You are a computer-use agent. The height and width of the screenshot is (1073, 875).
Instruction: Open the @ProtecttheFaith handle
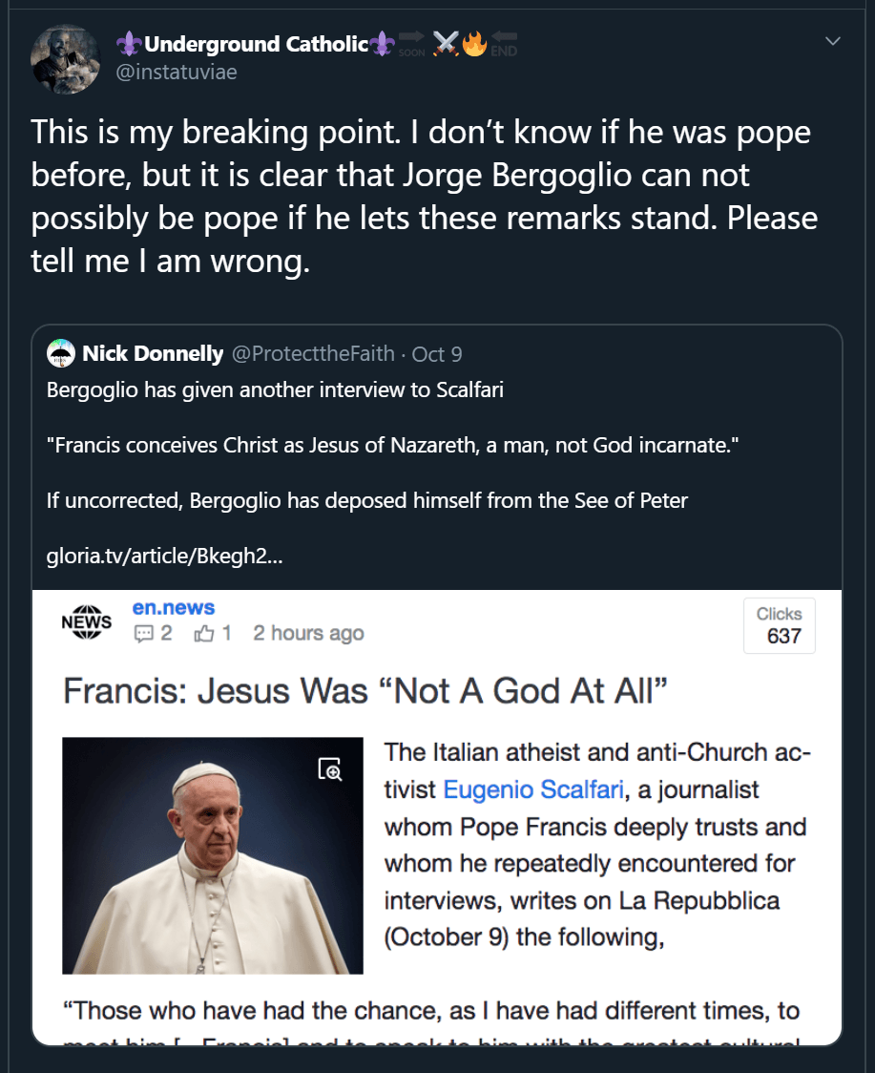(313, 354)
